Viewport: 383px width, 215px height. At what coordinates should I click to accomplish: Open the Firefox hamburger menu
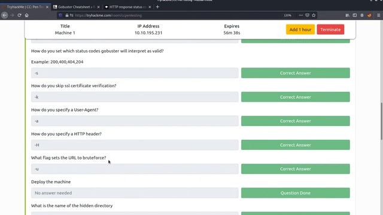pos(379,15)
